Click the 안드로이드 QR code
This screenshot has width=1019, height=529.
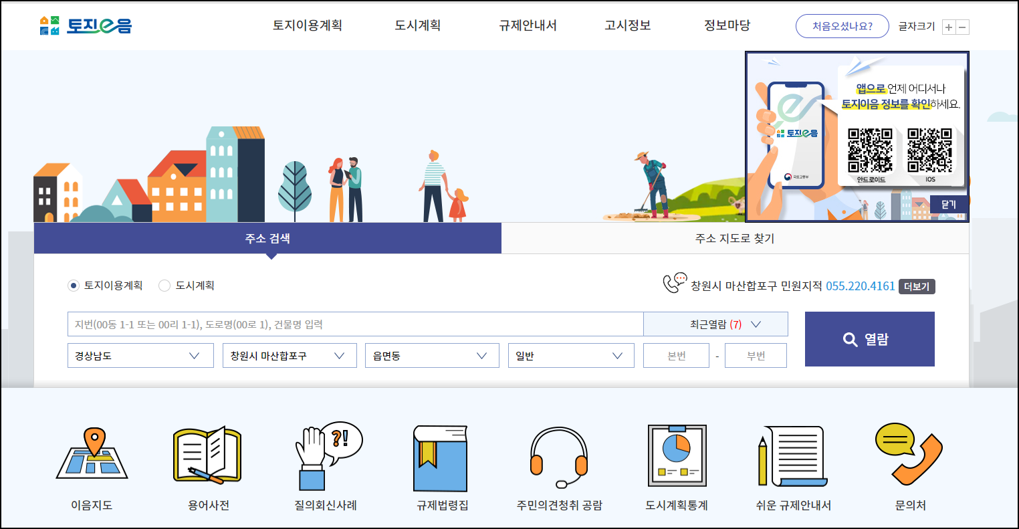point(870,150)
